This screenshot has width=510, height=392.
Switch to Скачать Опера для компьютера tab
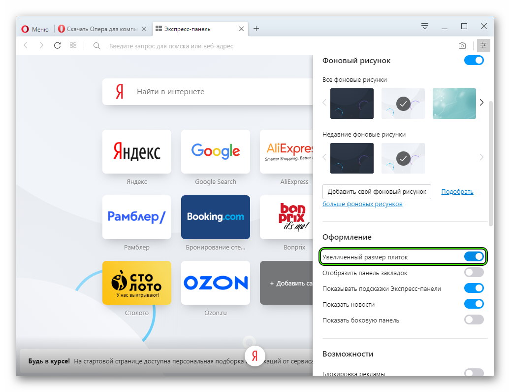click(97, 29)
